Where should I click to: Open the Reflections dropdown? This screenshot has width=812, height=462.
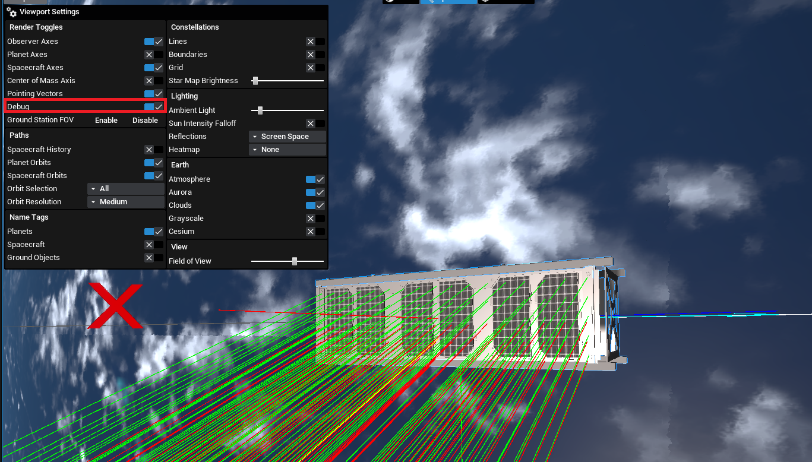[x=287, y=137]
